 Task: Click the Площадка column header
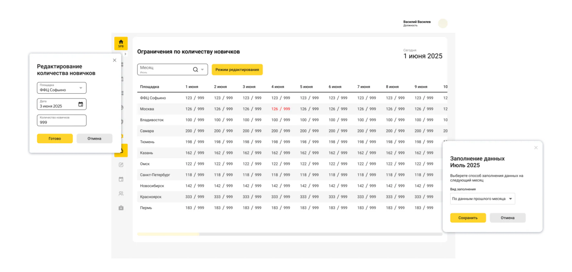pyautogui.click(x=149, y=87)
